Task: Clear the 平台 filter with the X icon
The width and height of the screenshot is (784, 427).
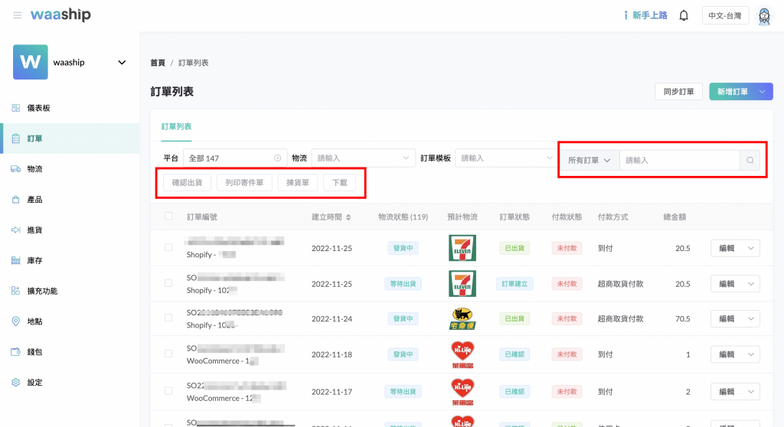Action: tap(277, 158)
